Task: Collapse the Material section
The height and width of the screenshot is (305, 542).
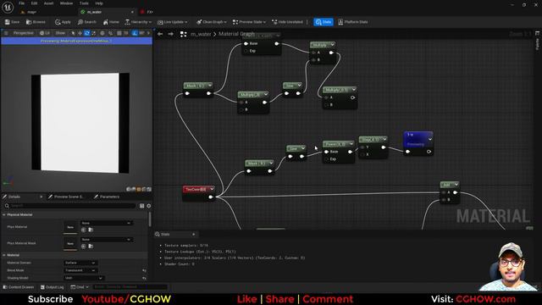Action: (3, 255)
